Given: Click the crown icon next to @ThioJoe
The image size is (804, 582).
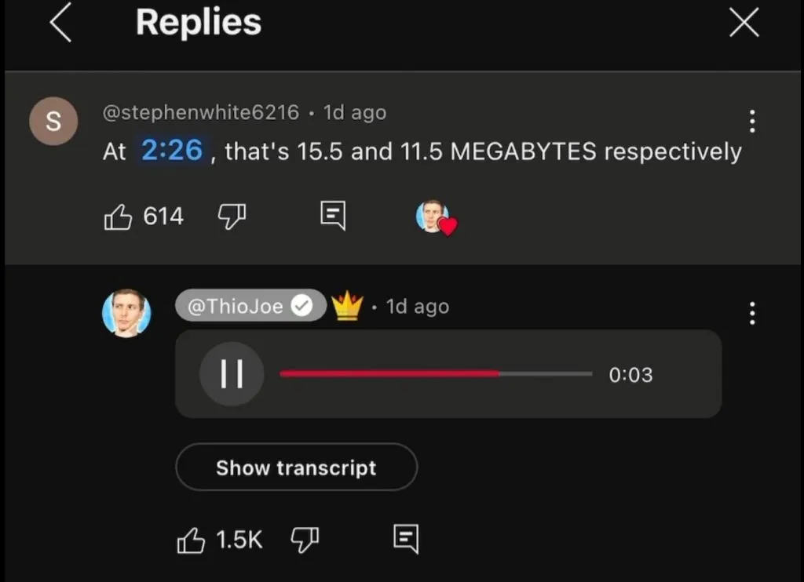Looking at the screenshot, I should (x=349, y=306).
